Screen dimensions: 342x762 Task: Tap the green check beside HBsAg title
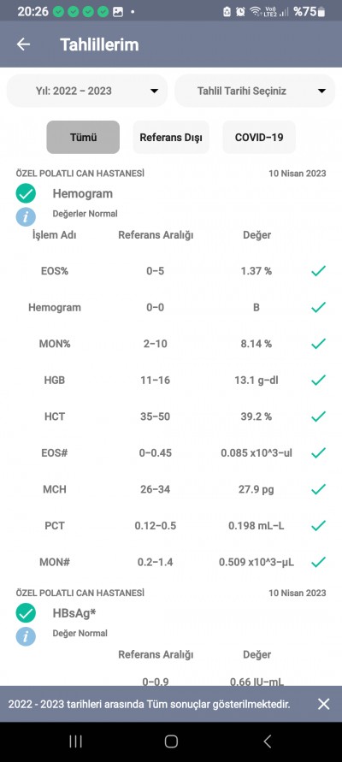tap(26, 613)
